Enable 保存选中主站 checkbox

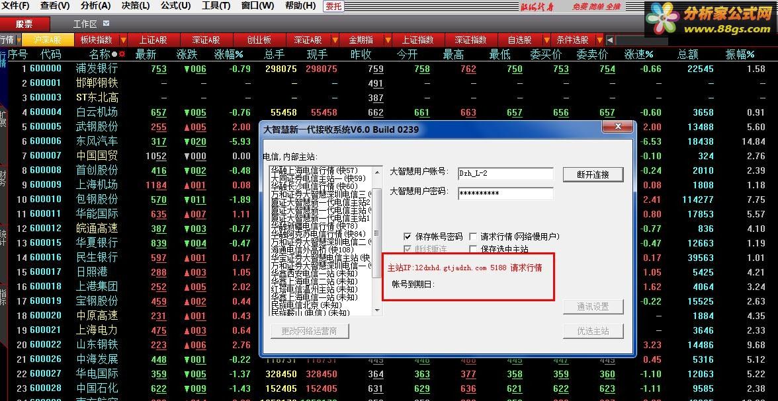pos(473,249)
